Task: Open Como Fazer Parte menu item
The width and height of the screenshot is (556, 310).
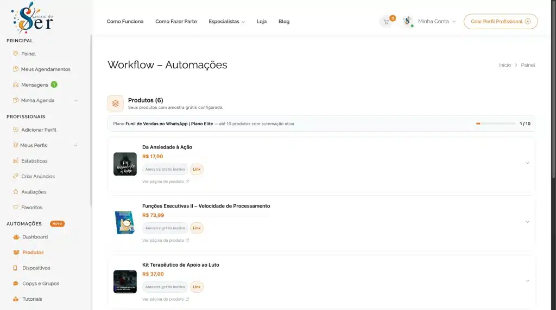Action: pos(176,22)
